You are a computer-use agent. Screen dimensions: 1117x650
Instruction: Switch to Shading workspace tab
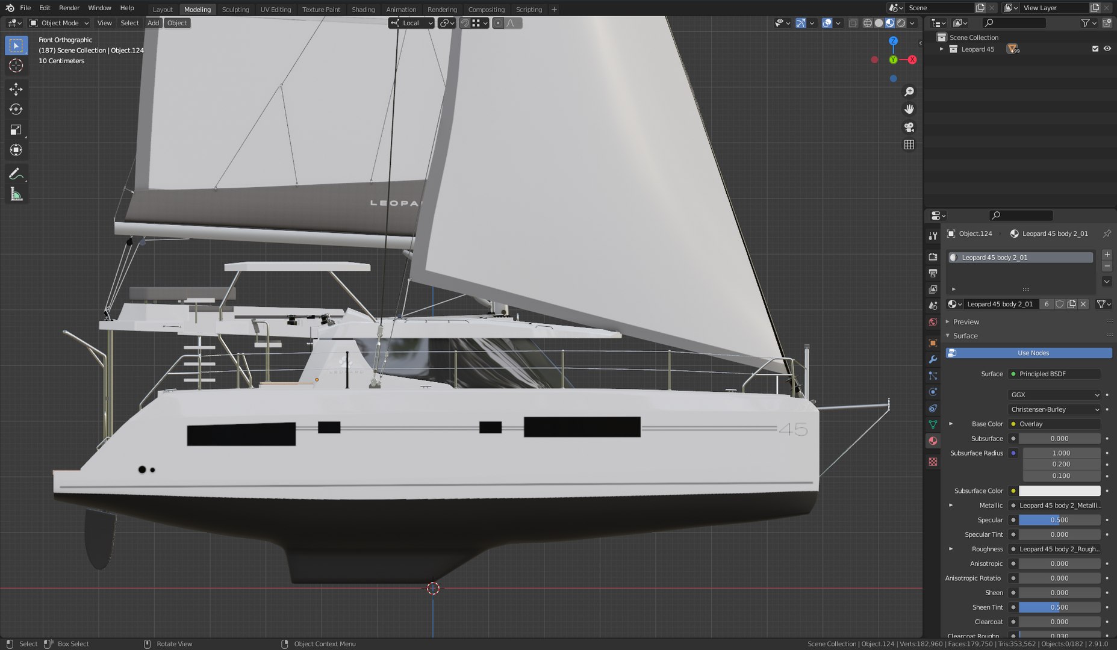(x=363, y=9)
